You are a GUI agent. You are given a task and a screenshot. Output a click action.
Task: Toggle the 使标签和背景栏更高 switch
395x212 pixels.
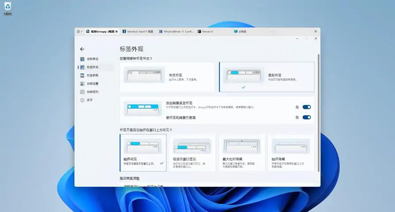coord(307,117)
